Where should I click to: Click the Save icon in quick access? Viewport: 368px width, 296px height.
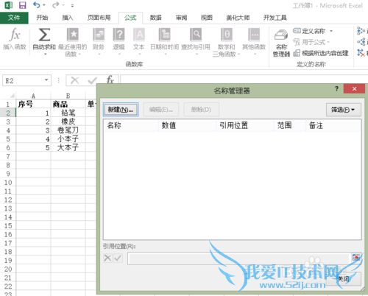23,5
